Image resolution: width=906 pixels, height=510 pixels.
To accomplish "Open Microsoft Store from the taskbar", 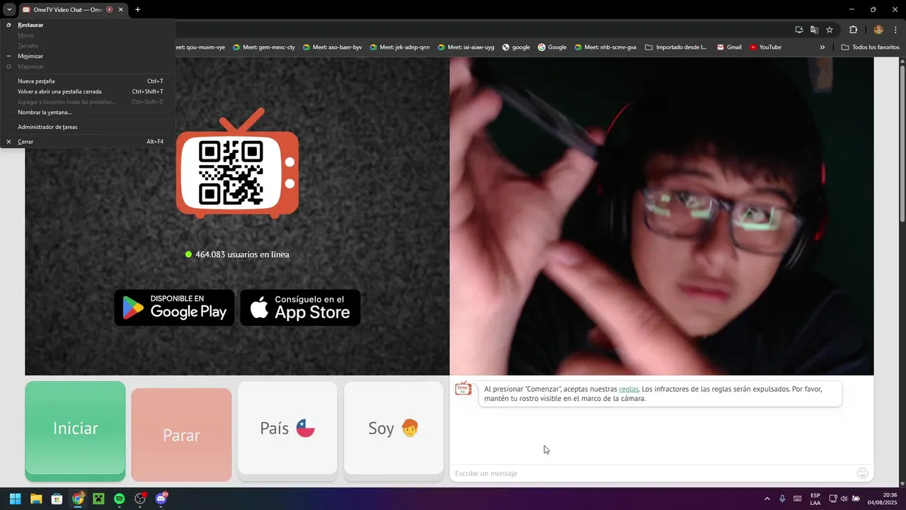I will click(57, 499).
